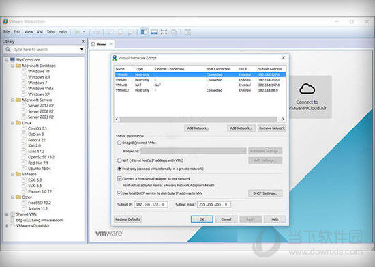Click the Virtual Network Editor title icon

(x=115, y=58)
